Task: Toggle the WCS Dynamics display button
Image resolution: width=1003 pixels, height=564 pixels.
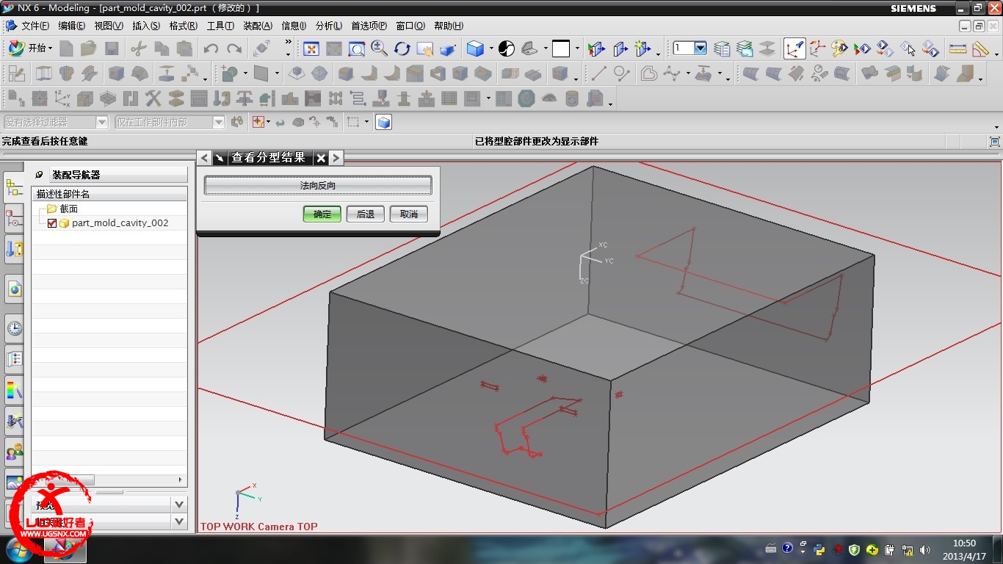Action: click(794, 48)
